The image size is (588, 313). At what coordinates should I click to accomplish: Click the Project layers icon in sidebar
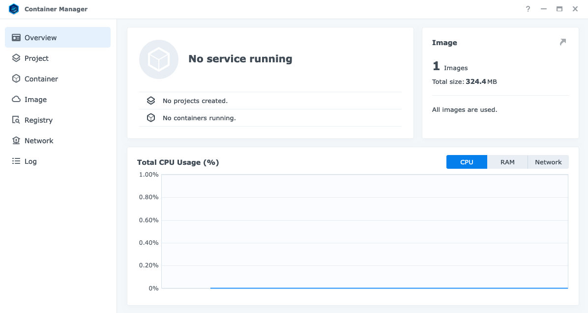pos(16,58)
